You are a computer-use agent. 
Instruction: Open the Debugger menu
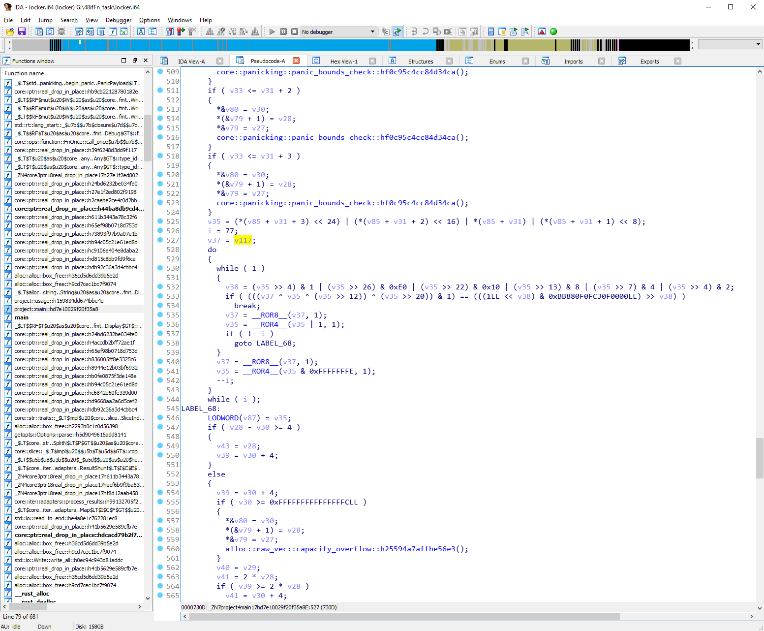[119, 20]
